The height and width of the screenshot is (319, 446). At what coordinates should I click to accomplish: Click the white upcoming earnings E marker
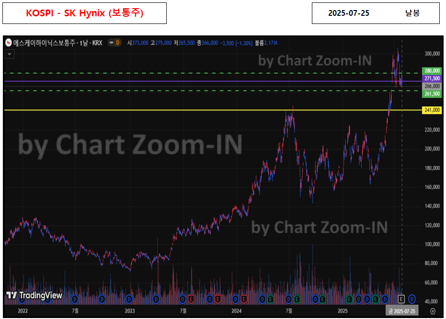pos(401,299)
